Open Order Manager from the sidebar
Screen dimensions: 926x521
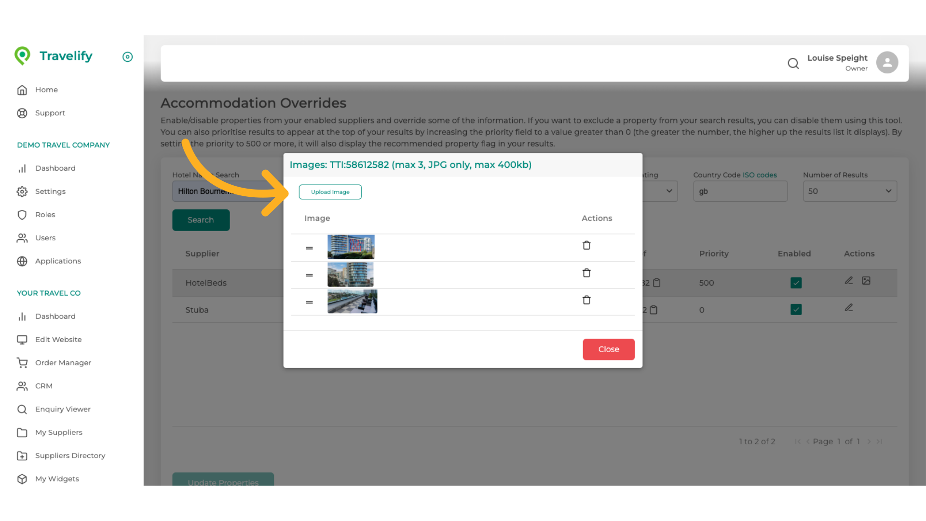(x=63, y=362)
